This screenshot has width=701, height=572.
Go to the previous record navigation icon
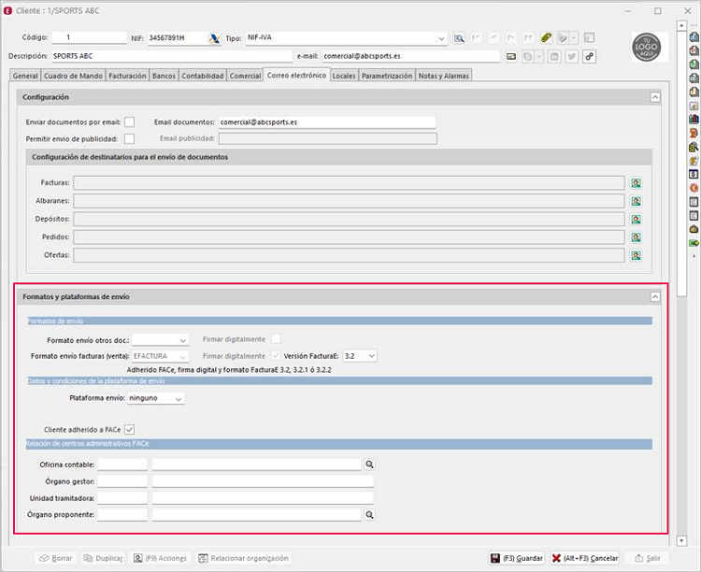click(x=494, y=37)
